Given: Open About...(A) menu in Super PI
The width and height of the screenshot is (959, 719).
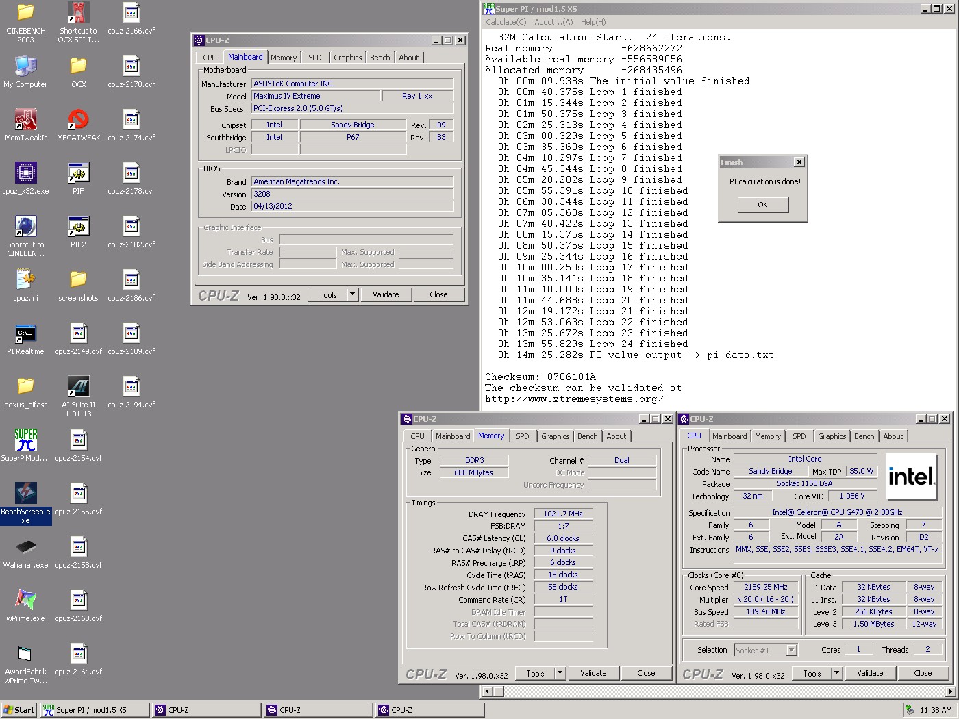Looking at the screenshot, I should tap(553, 22).
